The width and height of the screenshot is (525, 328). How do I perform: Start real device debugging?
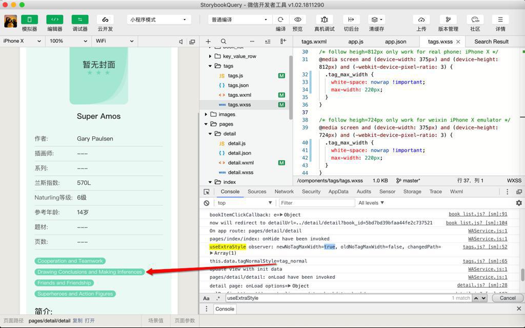point(324,19)
